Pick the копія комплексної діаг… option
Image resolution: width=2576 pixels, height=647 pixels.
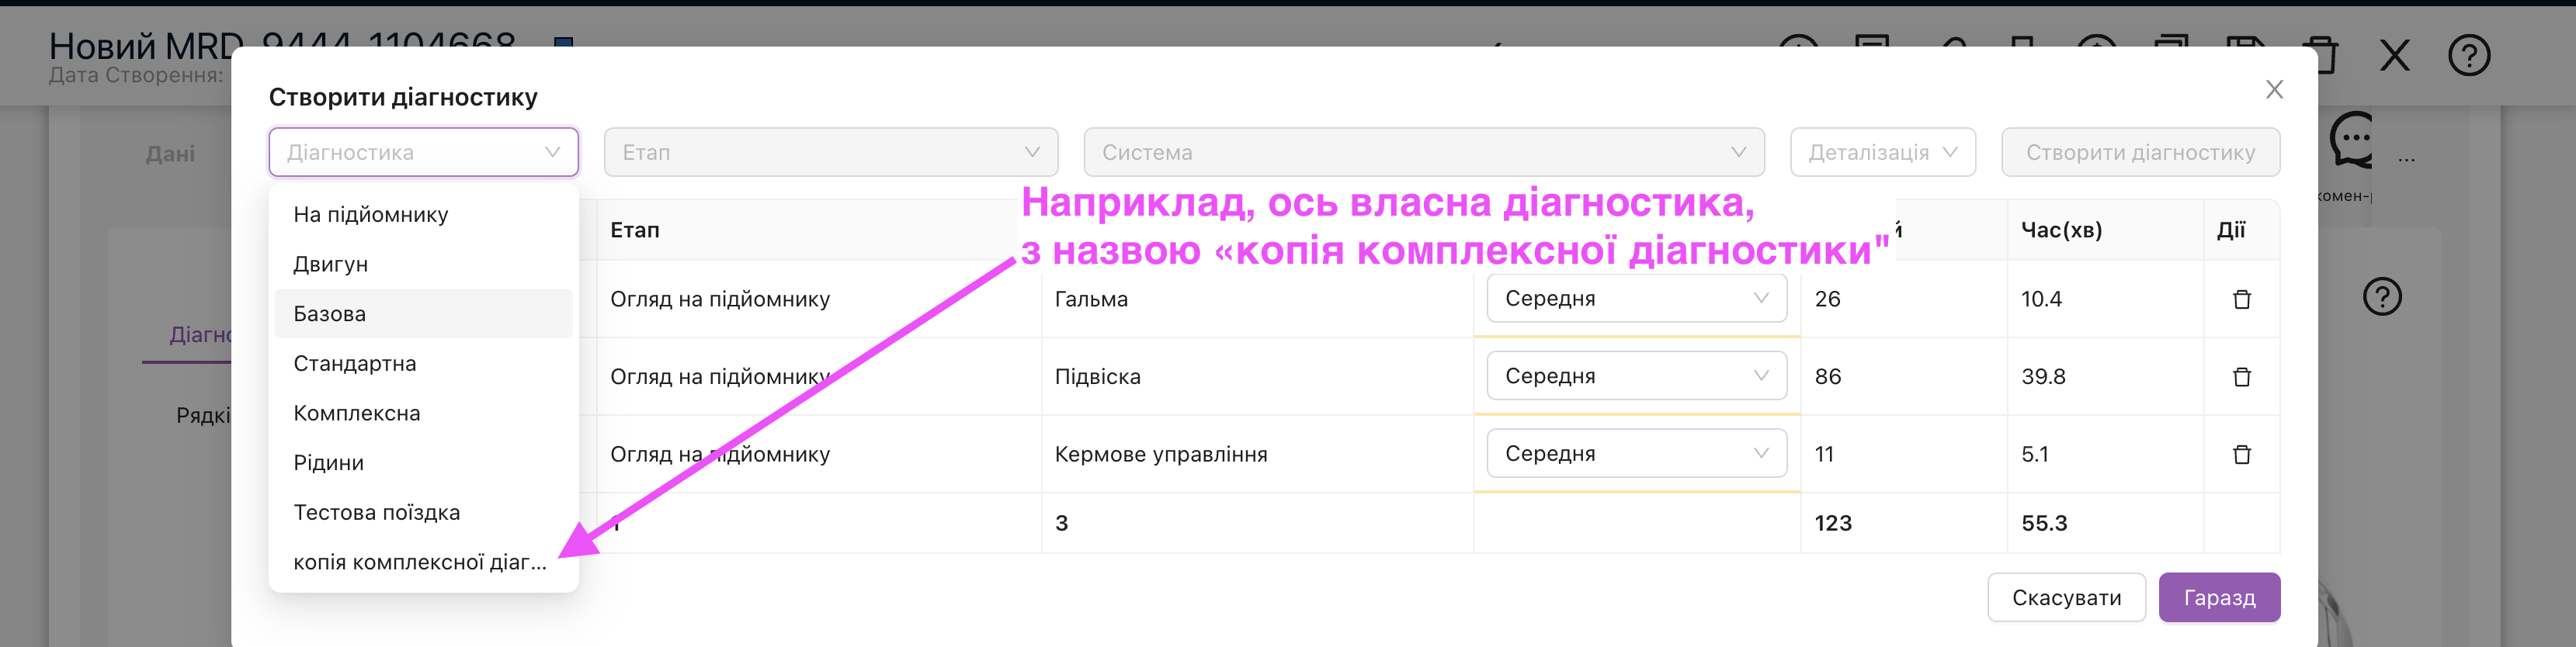pyautogui.click(x=420, y=562)
